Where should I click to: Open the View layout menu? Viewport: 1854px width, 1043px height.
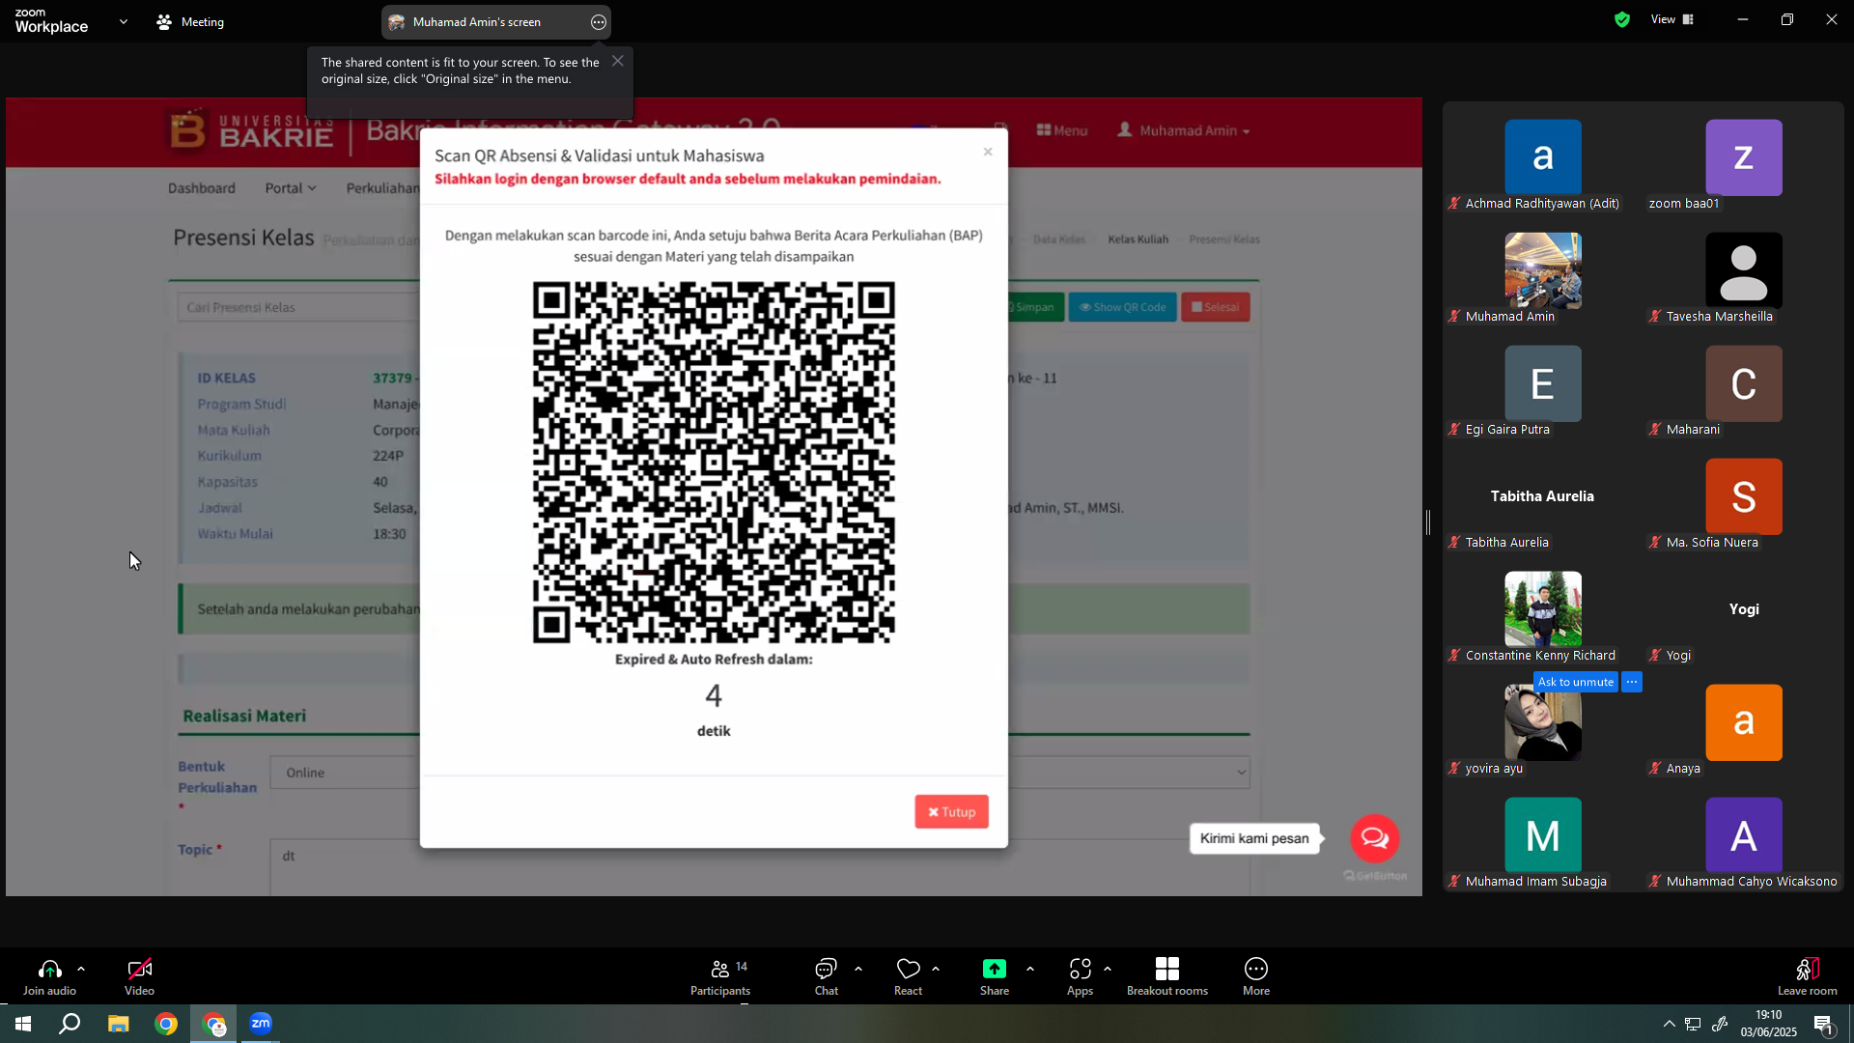[x=1672, y=19]
